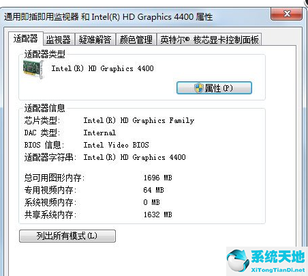Go to the 颜色管理 tab

136,40
